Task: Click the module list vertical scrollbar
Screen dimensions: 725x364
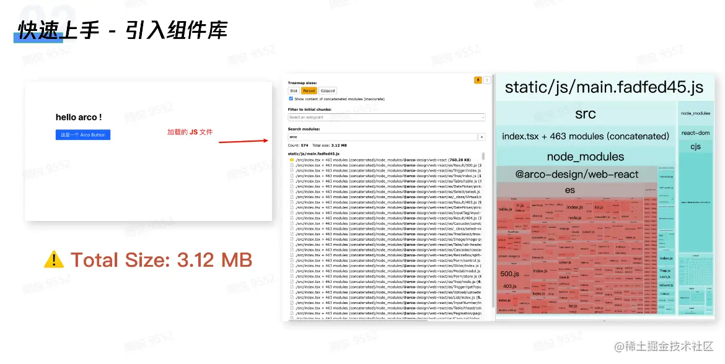Action: (x=483, y=156)
